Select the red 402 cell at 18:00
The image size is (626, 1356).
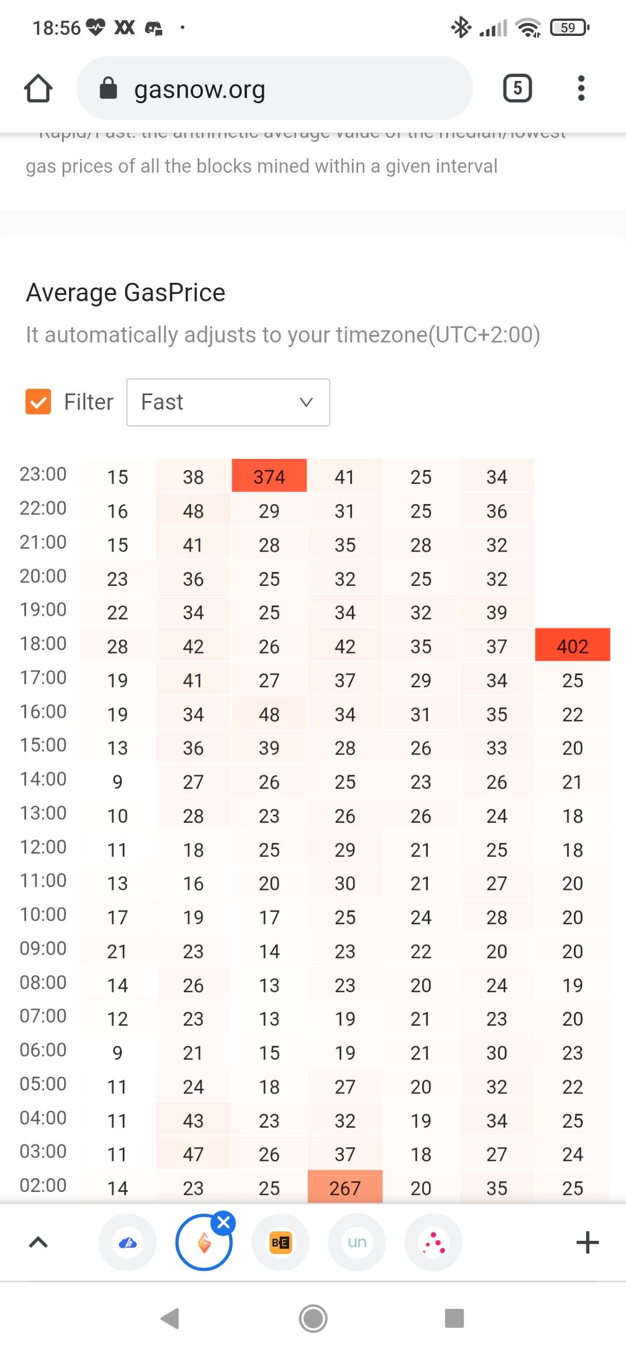coord(572,645)
